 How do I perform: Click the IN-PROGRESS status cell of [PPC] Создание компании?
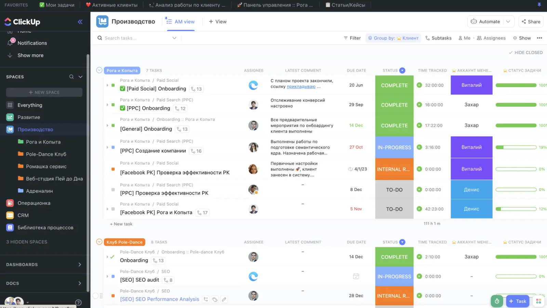tap(394, 147)
